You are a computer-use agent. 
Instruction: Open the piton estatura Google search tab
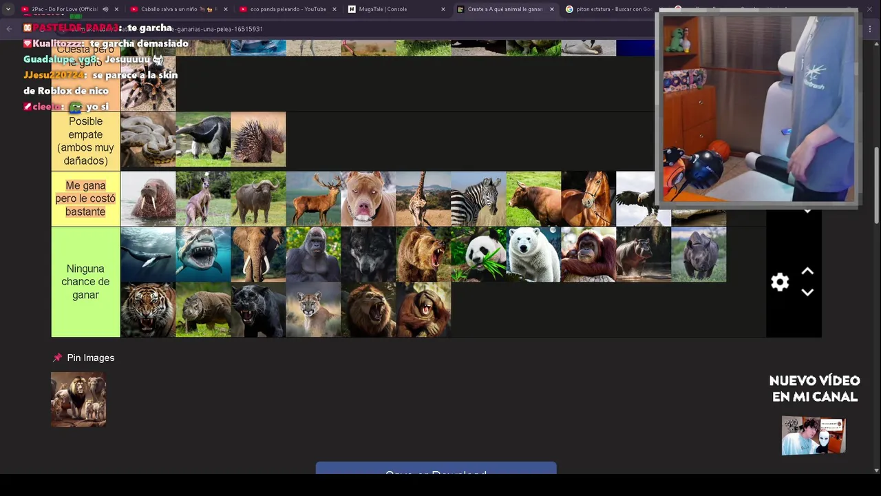(x=613, y=9)
